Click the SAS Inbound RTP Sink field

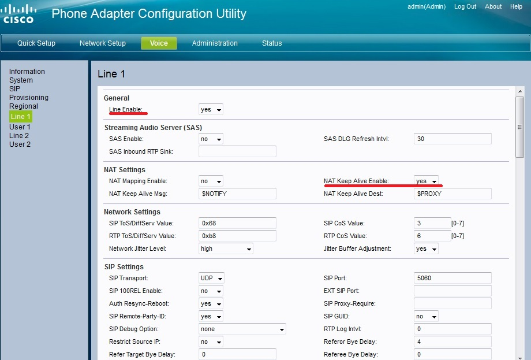click(x=237, y=151)
